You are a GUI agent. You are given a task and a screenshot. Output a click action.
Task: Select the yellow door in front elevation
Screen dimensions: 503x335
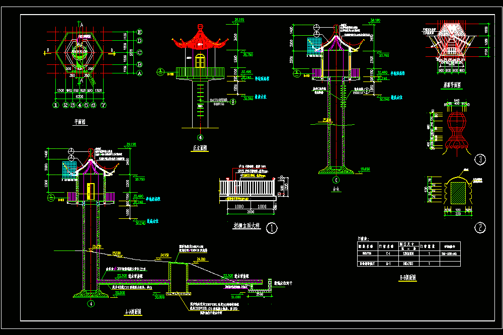(x=200, y=61)
